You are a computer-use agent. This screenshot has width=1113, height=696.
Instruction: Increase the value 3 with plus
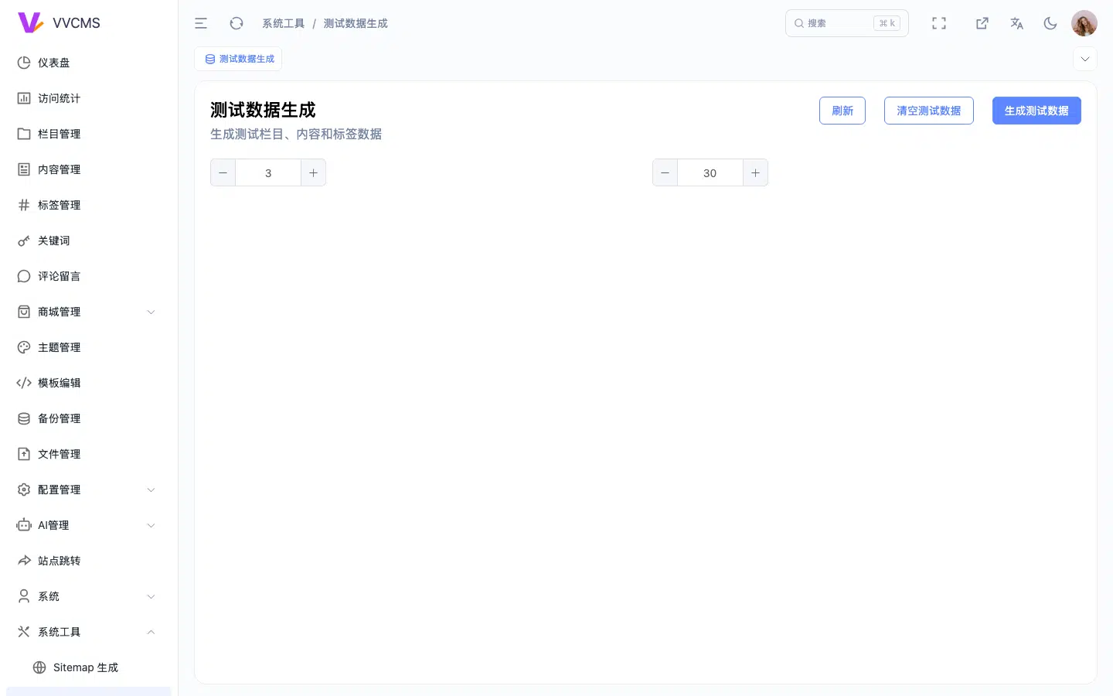313,172
